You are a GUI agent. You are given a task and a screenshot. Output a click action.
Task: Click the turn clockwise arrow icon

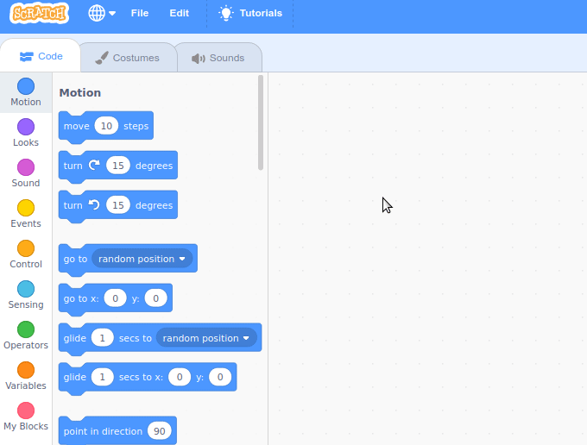click(x=94, y=165)
